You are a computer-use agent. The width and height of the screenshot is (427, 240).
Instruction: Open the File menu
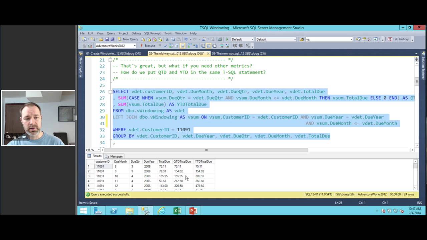click(x=82, y=33)
